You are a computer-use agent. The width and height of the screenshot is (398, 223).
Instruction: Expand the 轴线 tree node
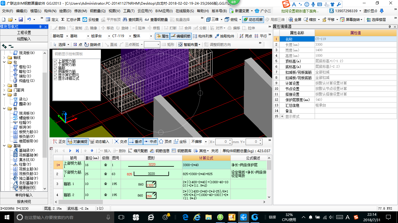tap(4, 57)
